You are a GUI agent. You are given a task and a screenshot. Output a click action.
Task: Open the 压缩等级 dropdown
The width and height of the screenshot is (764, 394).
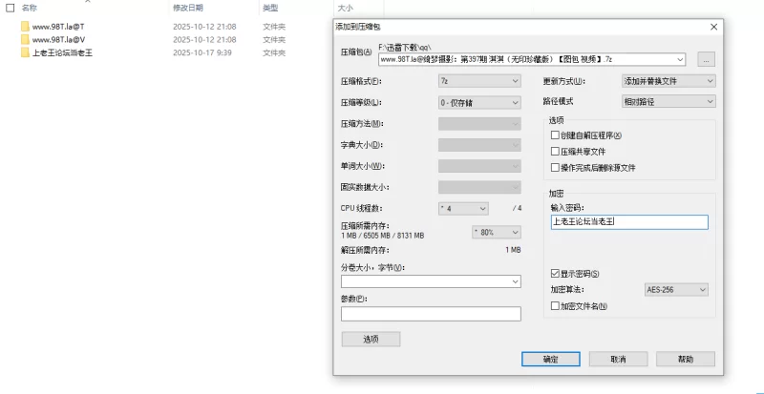coord(478,101)
